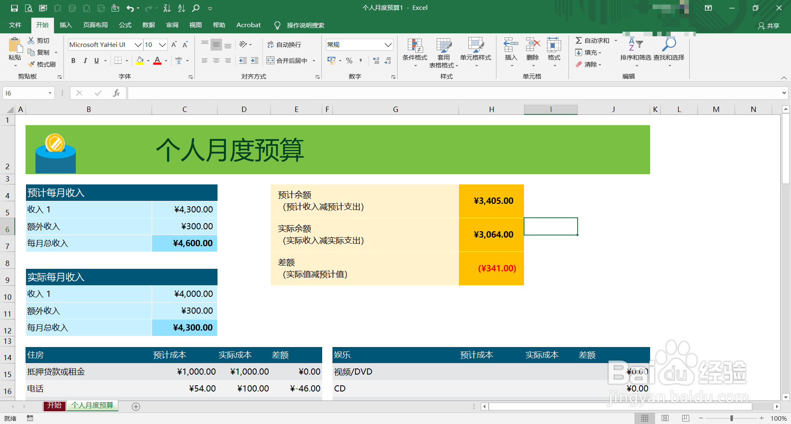Open the number format dropdown showing 常规

(388, 44)
